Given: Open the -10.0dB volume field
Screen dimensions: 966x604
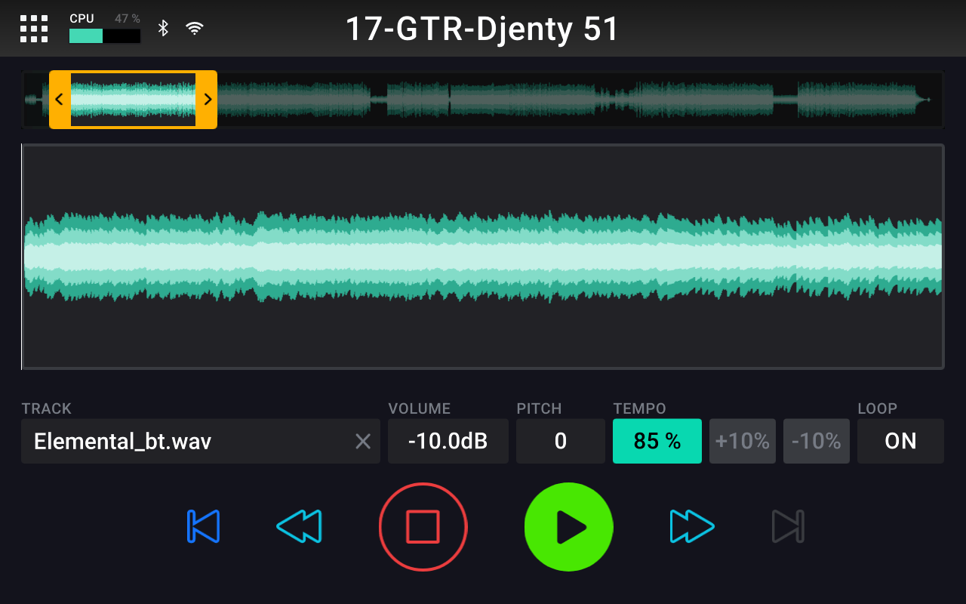Looking at the screenshot, I should (x=448, y=442).
